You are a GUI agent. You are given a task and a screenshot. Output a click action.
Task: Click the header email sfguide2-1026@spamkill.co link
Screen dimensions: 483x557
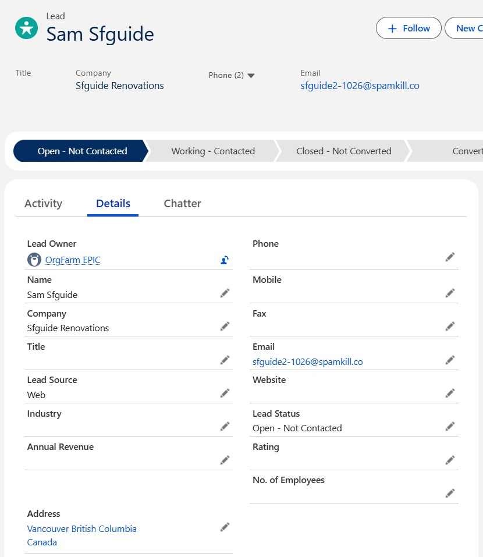tap(360, 86)
